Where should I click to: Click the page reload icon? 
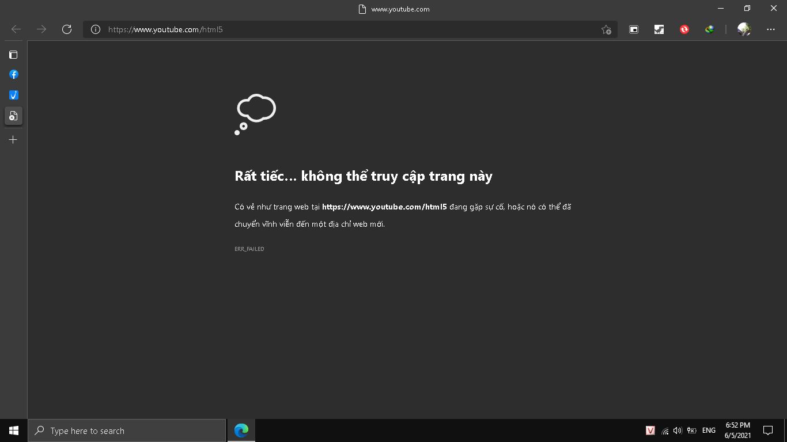pyautogui.click(x=67, y=29)
